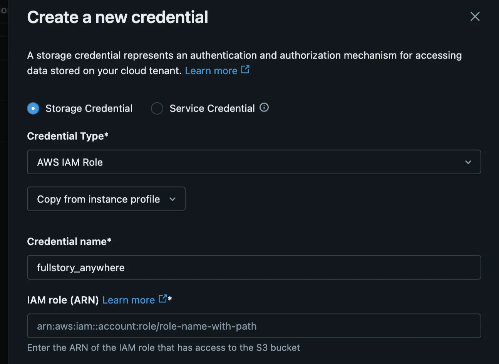
Task: Select the Service Credential radio button
Action: 157,109
